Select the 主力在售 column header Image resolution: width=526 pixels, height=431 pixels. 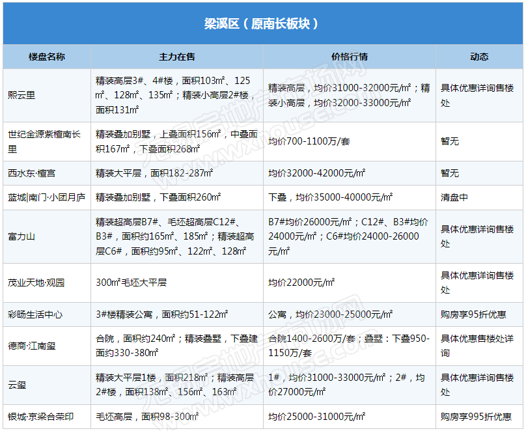coord(177,57)
